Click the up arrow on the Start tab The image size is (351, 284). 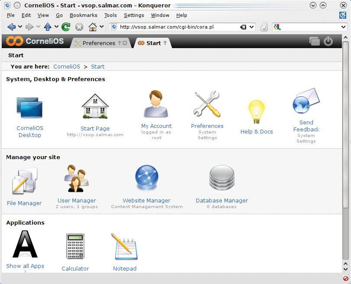coord(165,43)
